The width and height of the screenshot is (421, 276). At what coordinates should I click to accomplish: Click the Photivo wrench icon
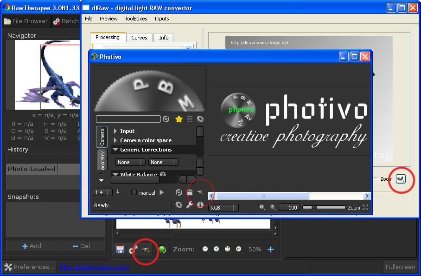coord(189,205)
